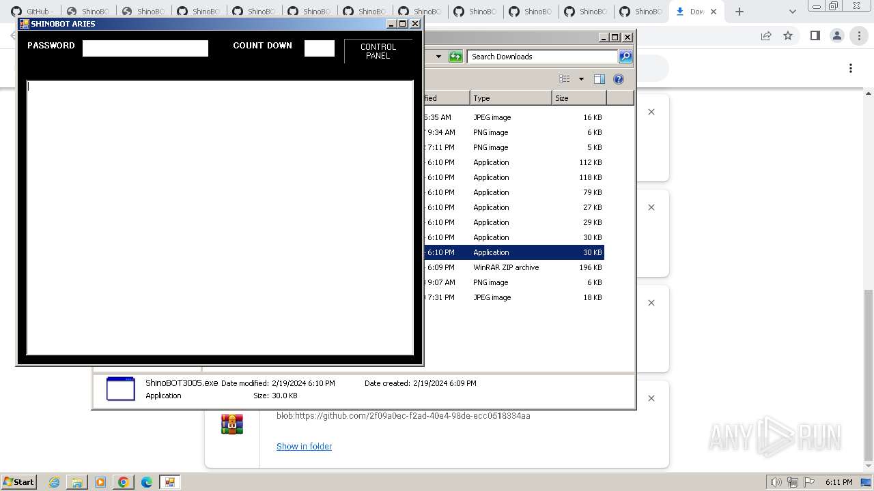Click the Google Chrome taskbar icon
Viewport: 874px width, 491px height.
click(x=124, y=482)
